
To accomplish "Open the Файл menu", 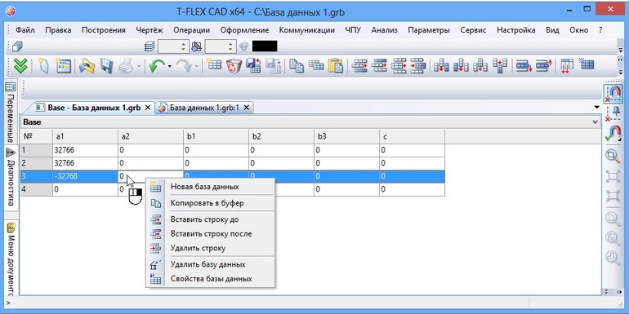I will 25,30.
